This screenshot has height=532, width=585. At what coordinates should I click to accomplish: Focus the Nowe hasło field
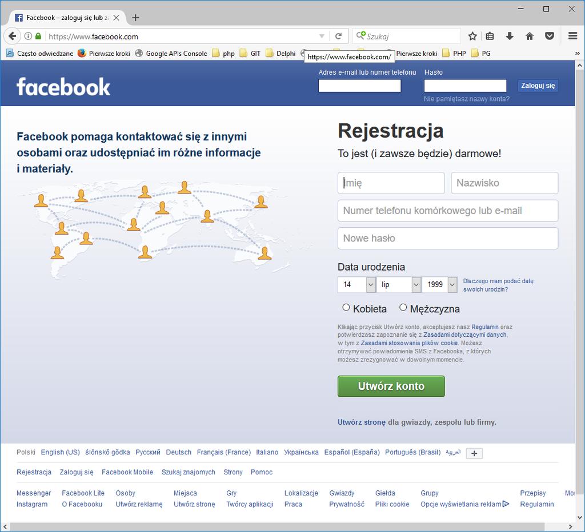click(x=448, y=238)
